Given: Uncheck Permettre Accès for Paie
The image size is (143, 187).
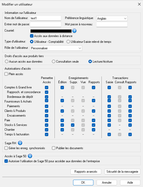Looking at the screenshot, I should tap(46, 120).
